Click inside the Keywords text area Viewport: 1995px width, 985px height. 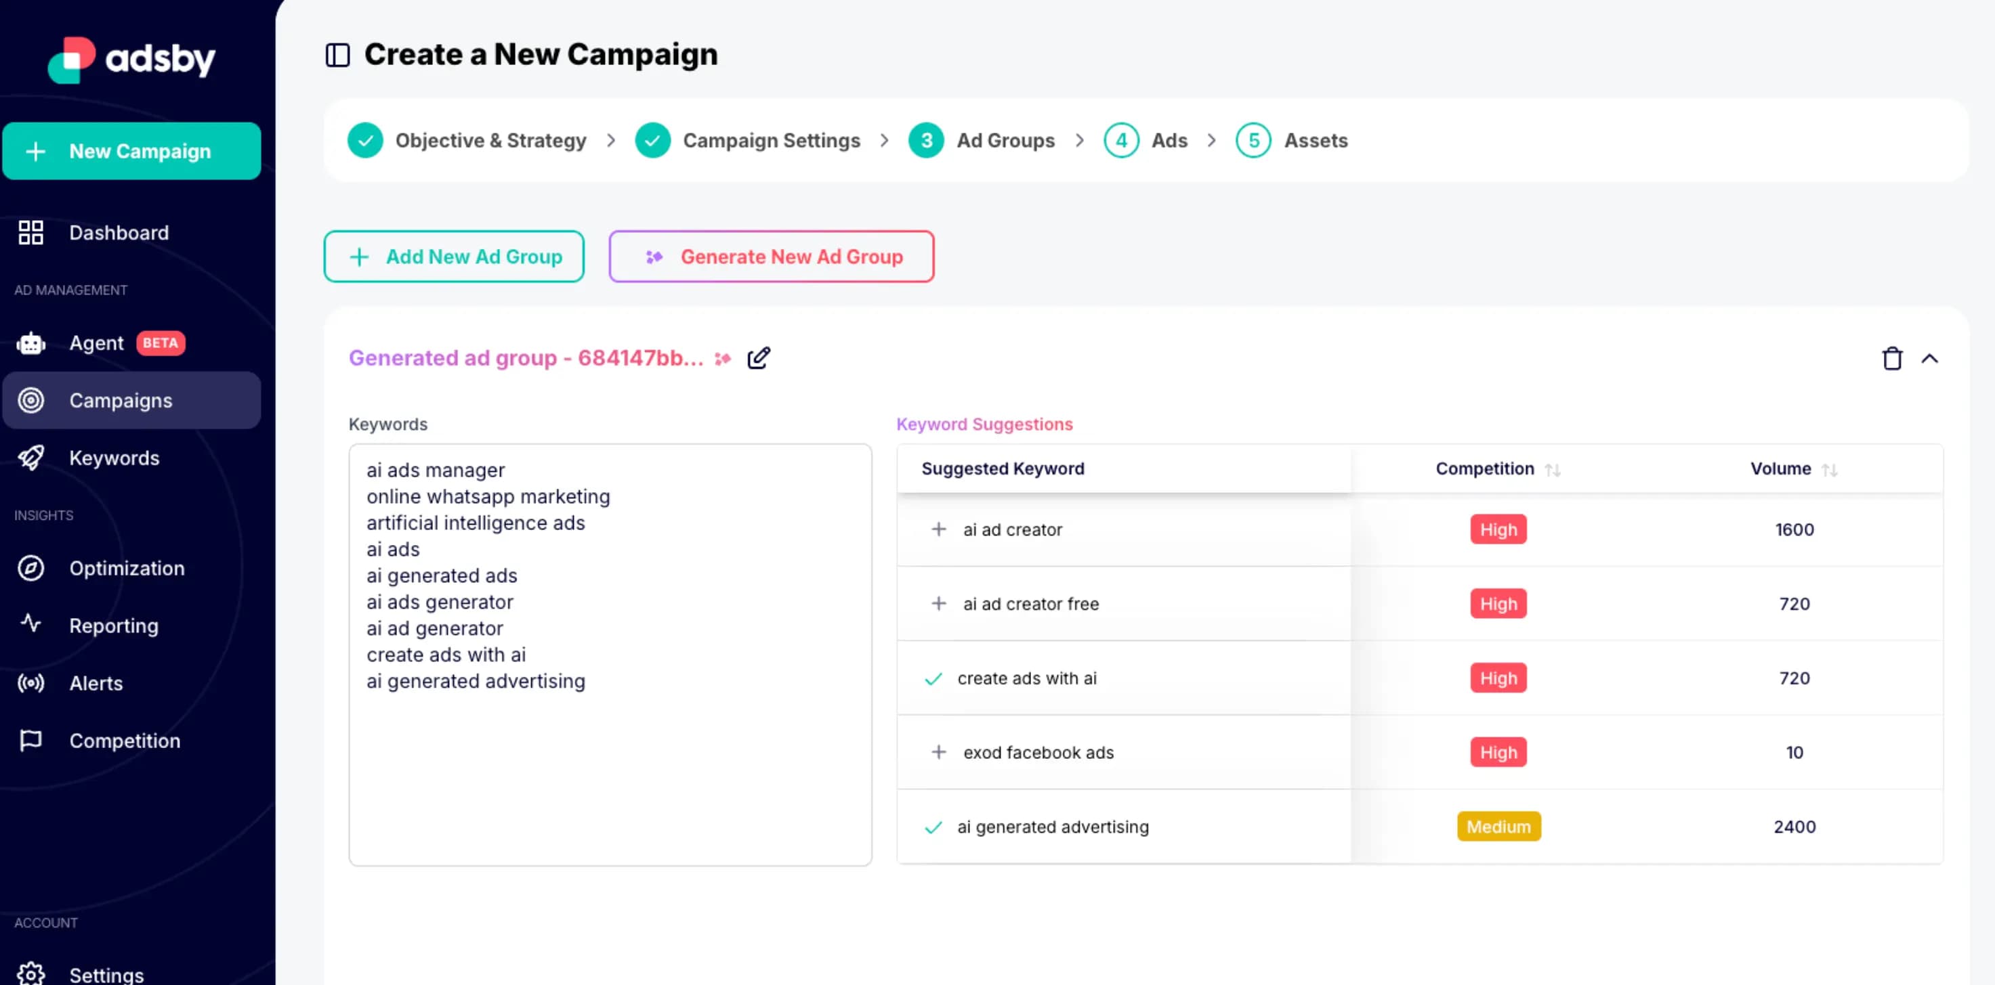[x=610, y=735]
